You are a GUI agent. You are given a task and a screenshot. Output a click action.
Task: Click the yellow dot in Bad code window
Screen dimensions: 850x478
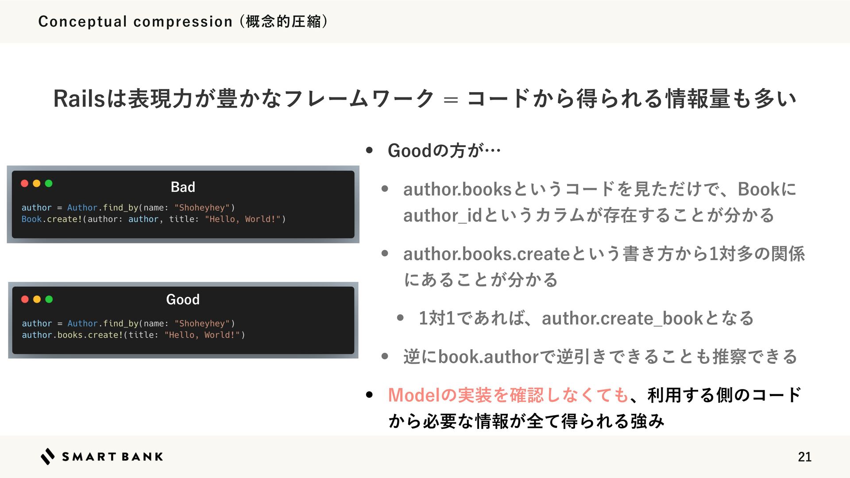coord(37,183)
